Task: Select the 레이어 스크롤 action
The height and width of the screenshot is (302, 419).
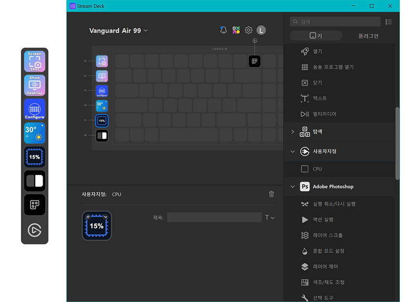Action: point(339,235)
